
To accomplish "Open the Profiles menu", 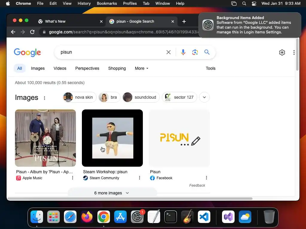I will tap(130, 4).
